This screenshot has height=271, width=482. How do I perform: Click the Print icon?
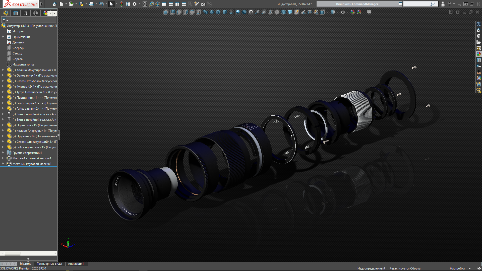coord(91,4)
